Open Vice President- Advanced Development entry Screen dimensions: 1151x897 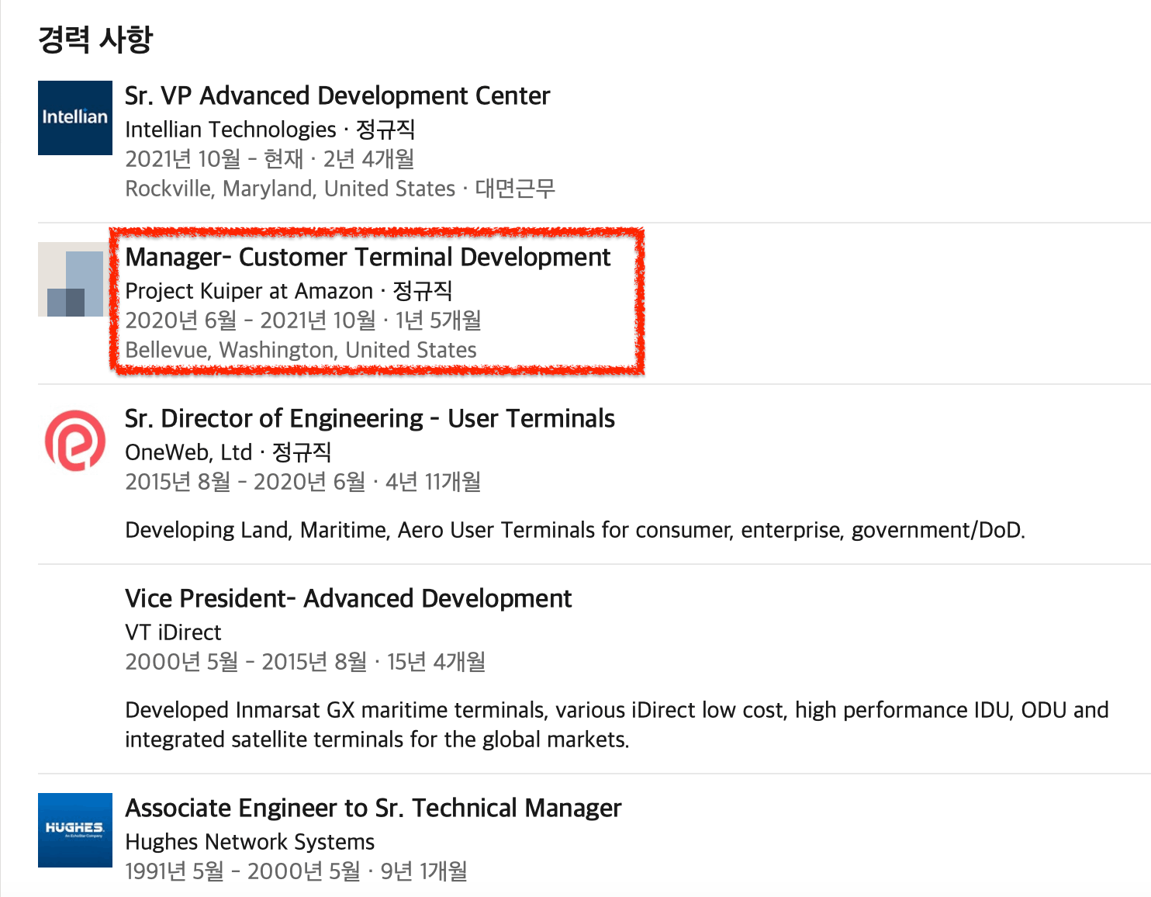348,598
